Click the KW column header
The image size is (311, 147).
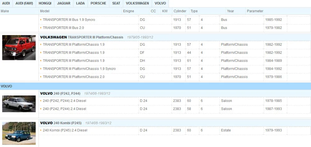pos(165,11)
